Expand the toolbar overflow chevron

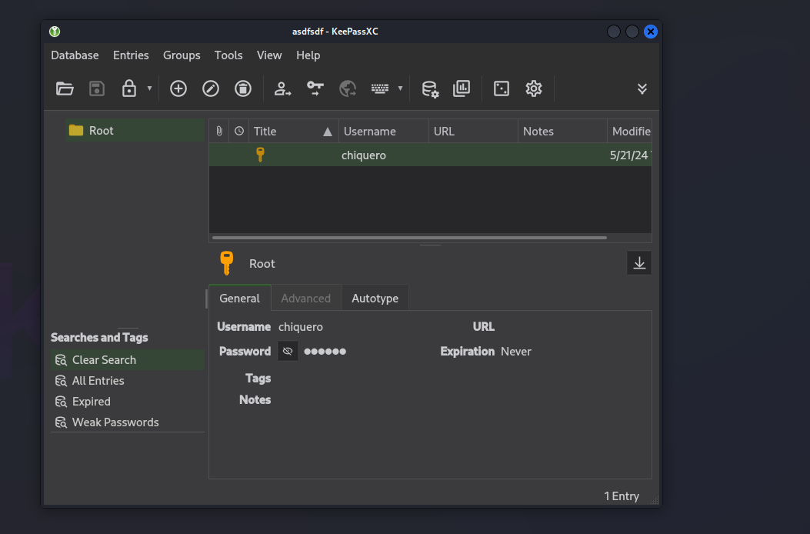pyautogui.click(x=642, y=89)
